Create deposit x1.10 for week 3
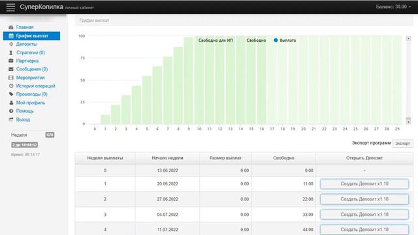 tap(364, 215)
